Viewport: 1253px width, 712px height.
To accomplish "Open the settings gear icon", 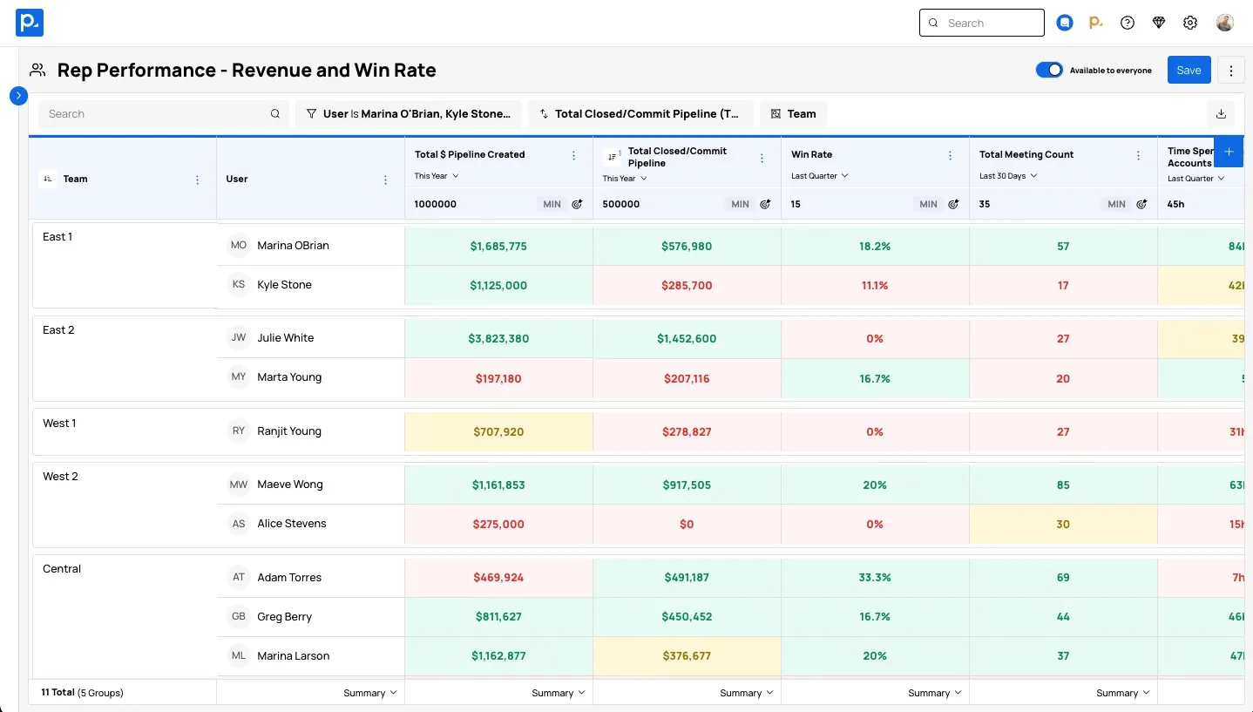I will (1190, 24).
